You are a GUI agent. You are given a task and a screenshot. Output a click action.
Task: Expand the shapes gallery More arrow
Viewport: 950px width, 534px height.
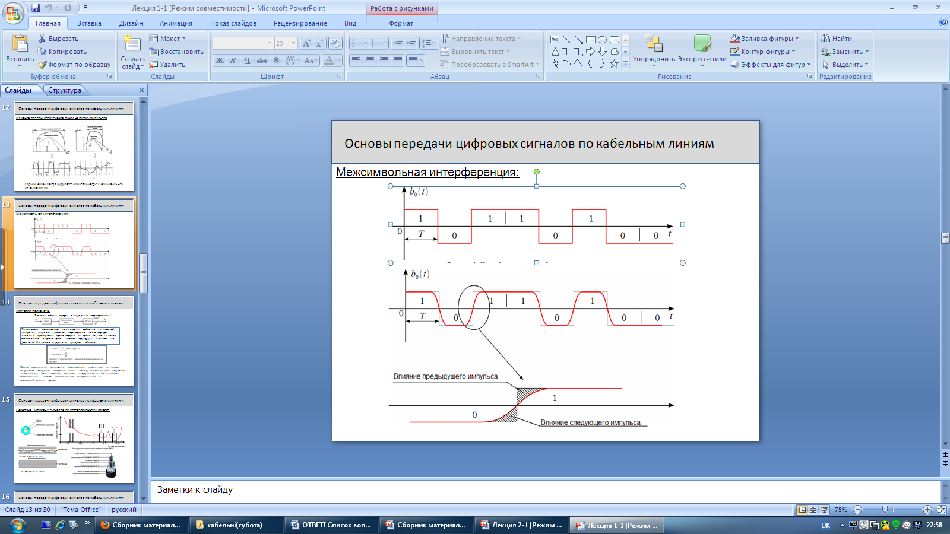pyautogui.click(x=625, y=63)
